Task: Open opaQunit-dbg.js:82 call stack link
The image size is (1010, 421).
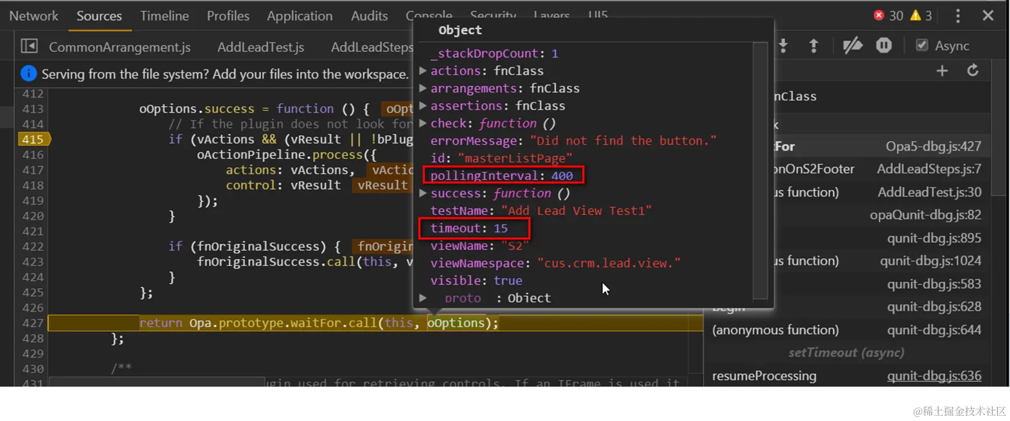Action: click(x=925, y=215)
